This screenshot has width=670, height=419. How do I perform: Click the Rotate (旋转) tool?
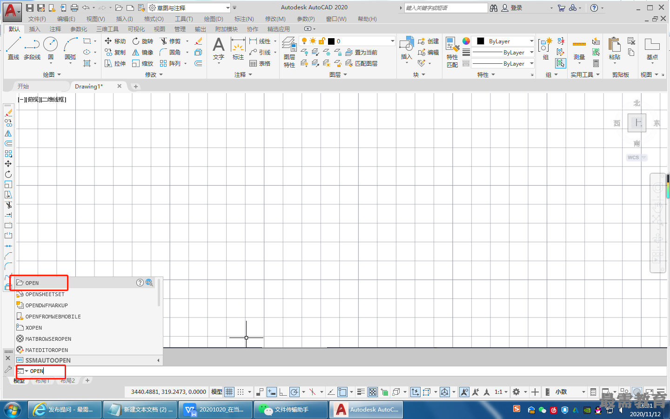[142, 41]
